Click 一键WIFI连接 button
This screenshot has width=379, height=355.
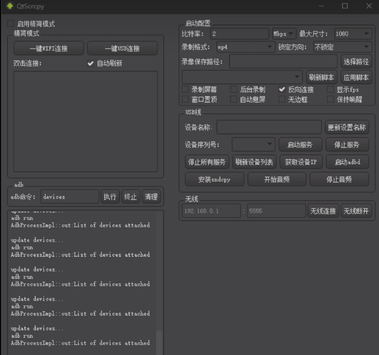pyautogui.click(x=49, y=48)
